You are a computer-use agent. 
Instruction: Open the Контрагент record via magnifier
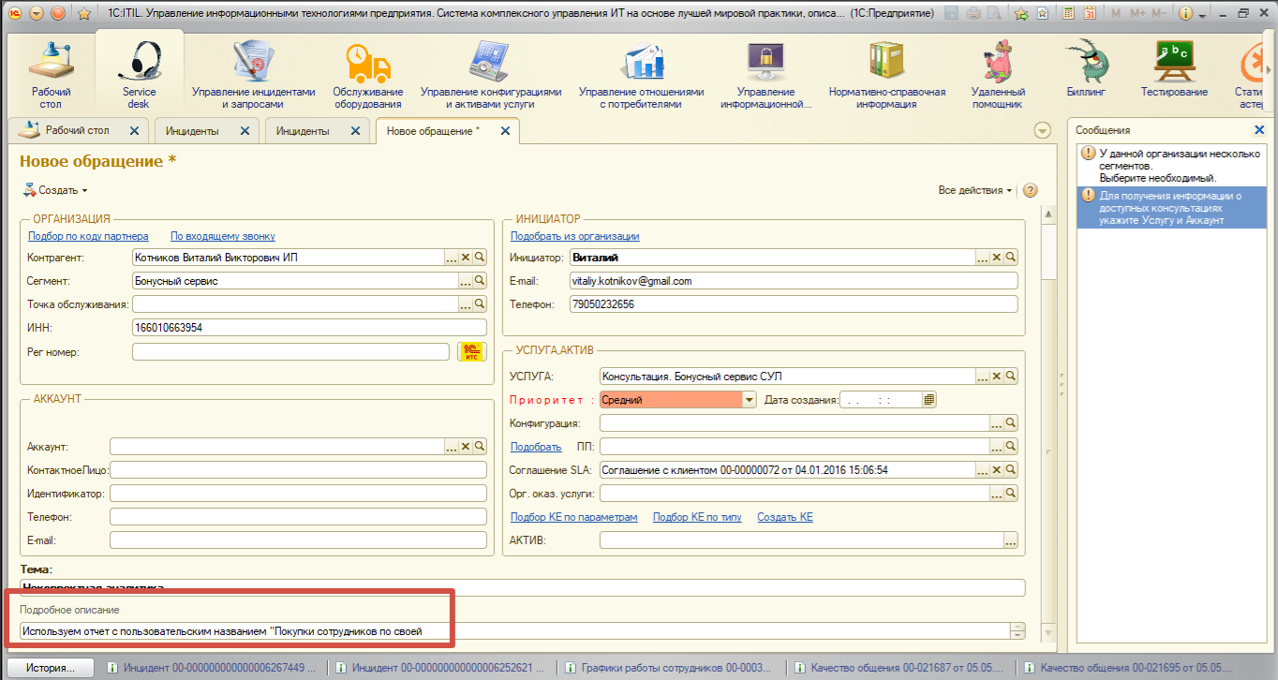(480, 258)
